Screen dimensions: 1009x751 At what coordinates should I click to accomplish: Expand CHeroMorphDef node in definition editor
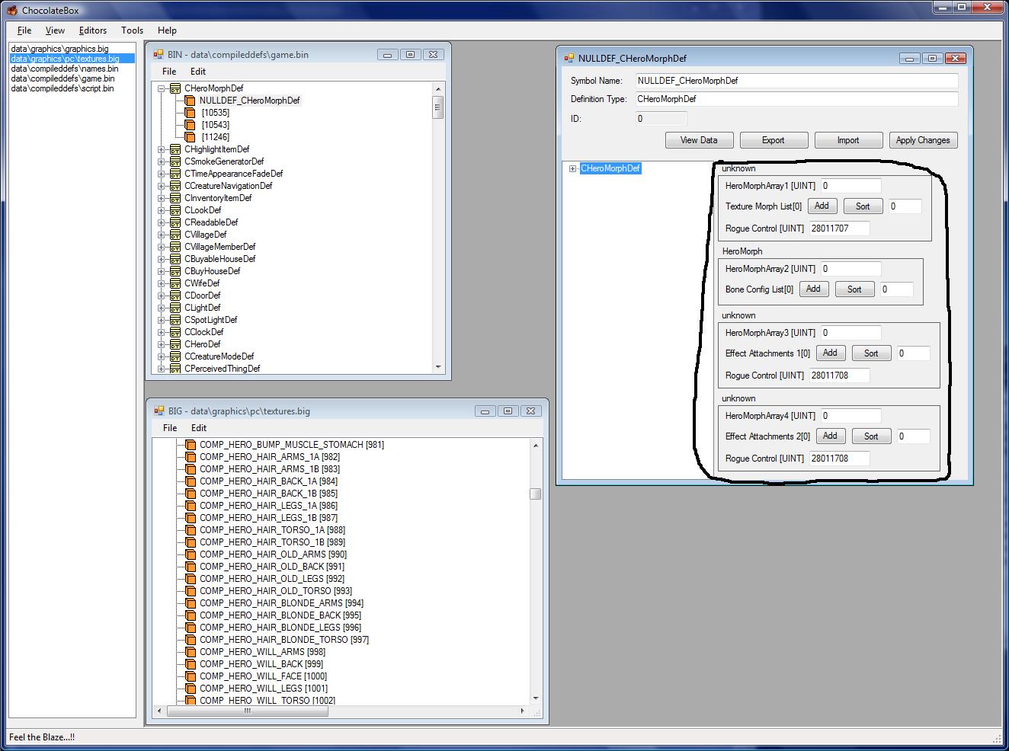point(572,168)
